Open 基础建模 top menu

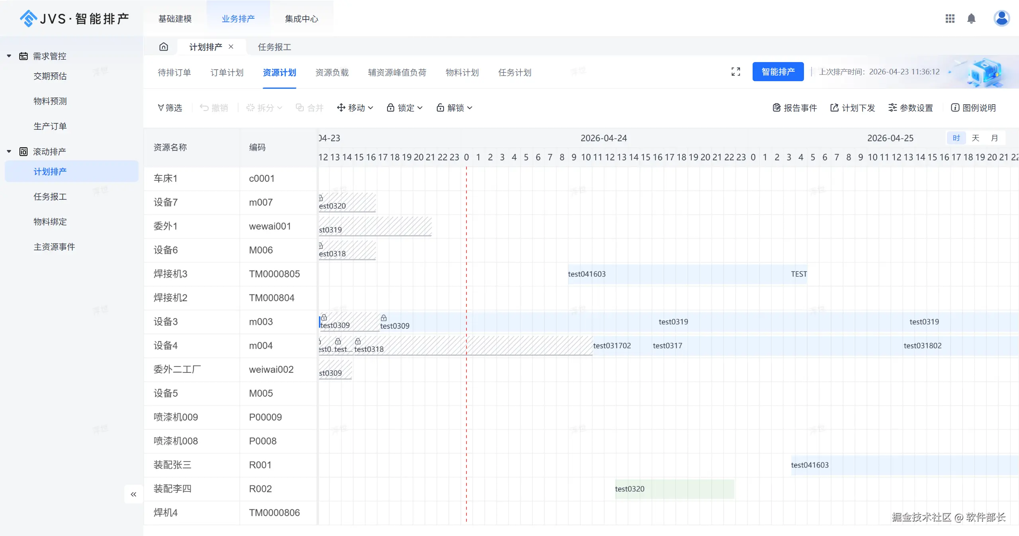(175, 19)
